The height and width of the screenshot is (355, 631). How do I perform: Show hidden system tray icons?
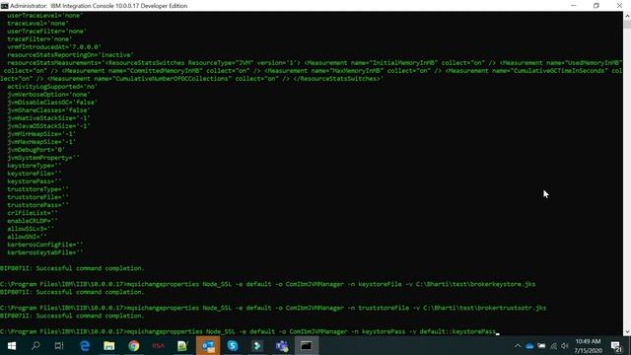tap(518, 346)
